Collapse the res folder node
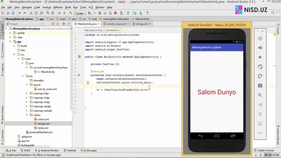This screenshot has width=281, height=158. click(22, 76)
